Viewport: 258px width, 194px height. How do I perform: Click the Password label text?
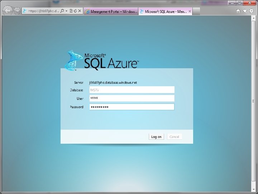77,107
